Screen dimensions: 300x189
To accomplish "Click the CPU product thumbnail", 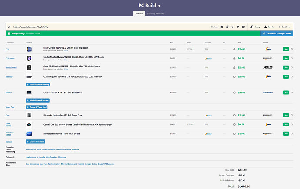I will coord(29,49).
